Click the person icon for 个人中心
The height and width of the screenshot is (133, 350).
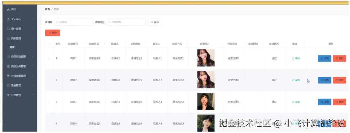click(x=8, y=19)
